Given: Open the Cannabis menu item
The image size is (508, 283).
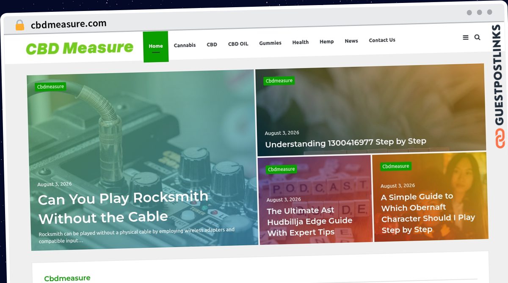Looking at the screenshot, I should 185,45.
